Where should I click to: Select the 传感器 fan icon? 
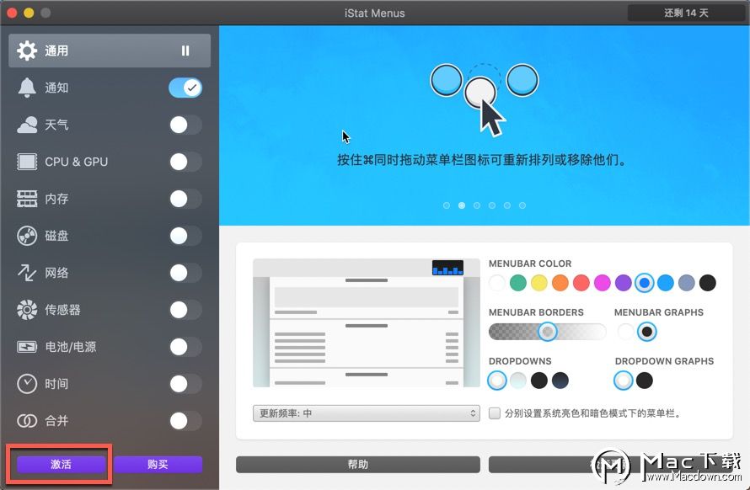click(27, 310)
